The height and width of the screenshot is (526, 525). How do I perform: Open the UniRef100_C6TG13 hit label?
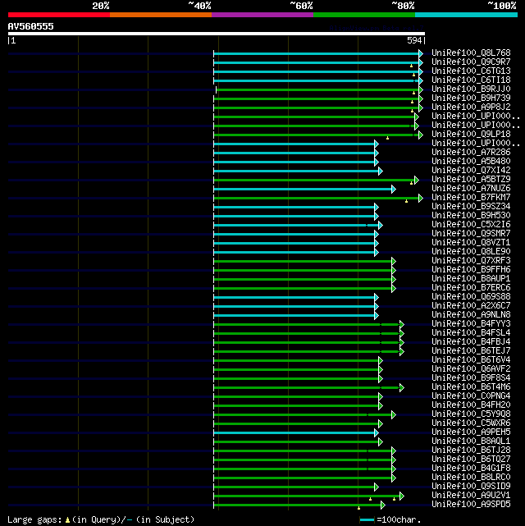click(471, 71)
